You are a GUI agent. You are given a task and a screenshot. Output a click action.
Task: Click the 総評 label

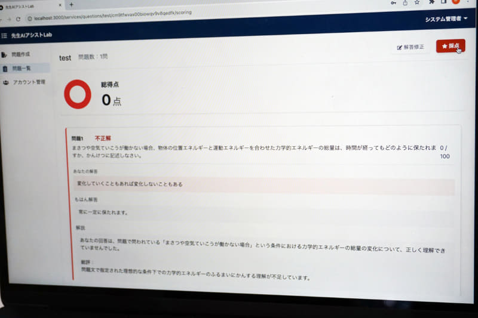tap(86, 262)
